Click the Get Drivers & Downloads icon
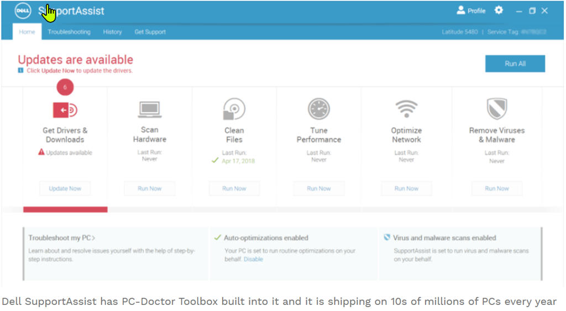Screen dimensions: 566x311 click(x=65, y=110)
